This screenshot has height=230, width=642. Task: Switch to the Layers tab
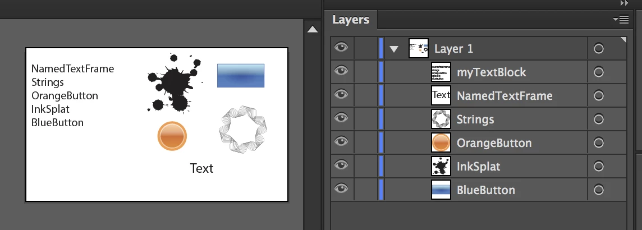tap(351, 19)
